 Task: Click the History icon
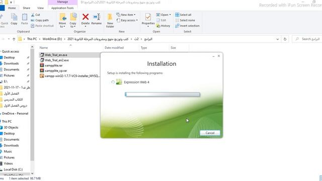(x=158, y=26)
